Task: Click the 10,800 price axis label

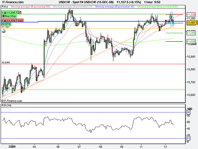Action: tap(191, 69)
